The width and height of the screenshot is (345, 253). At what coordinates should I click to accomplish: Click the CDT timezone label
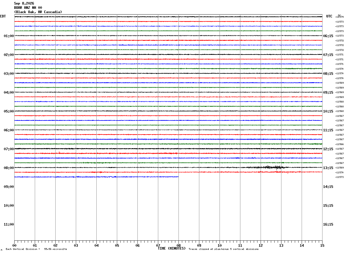click(3, 16)
